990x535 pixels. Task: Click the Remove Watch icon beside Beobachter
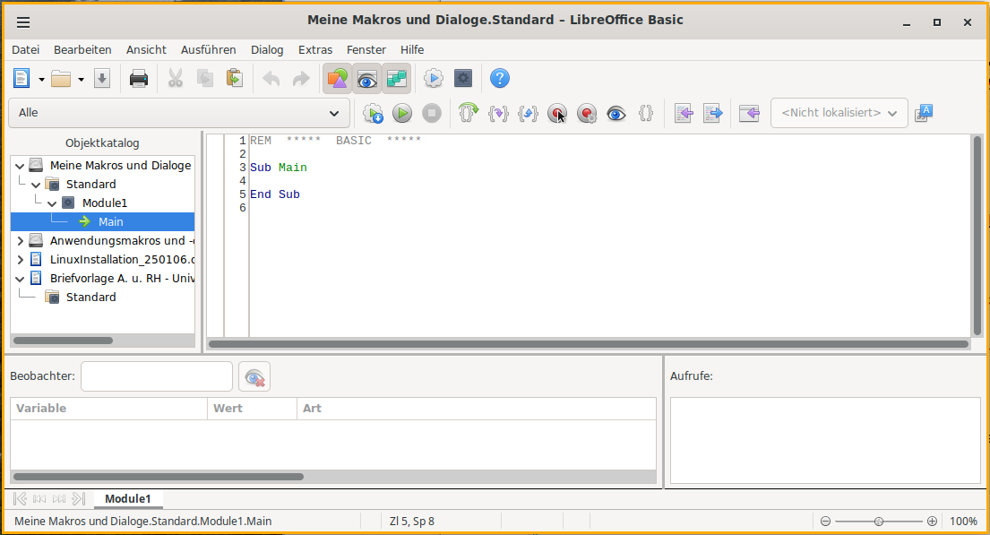click(254, 377)
